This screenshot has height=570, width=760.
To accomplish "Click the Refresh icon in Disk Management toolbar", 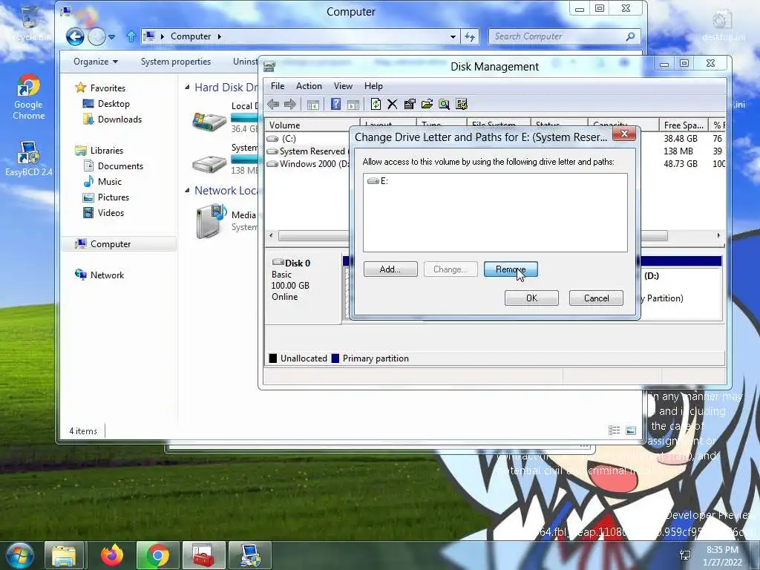I will [376, 104].
